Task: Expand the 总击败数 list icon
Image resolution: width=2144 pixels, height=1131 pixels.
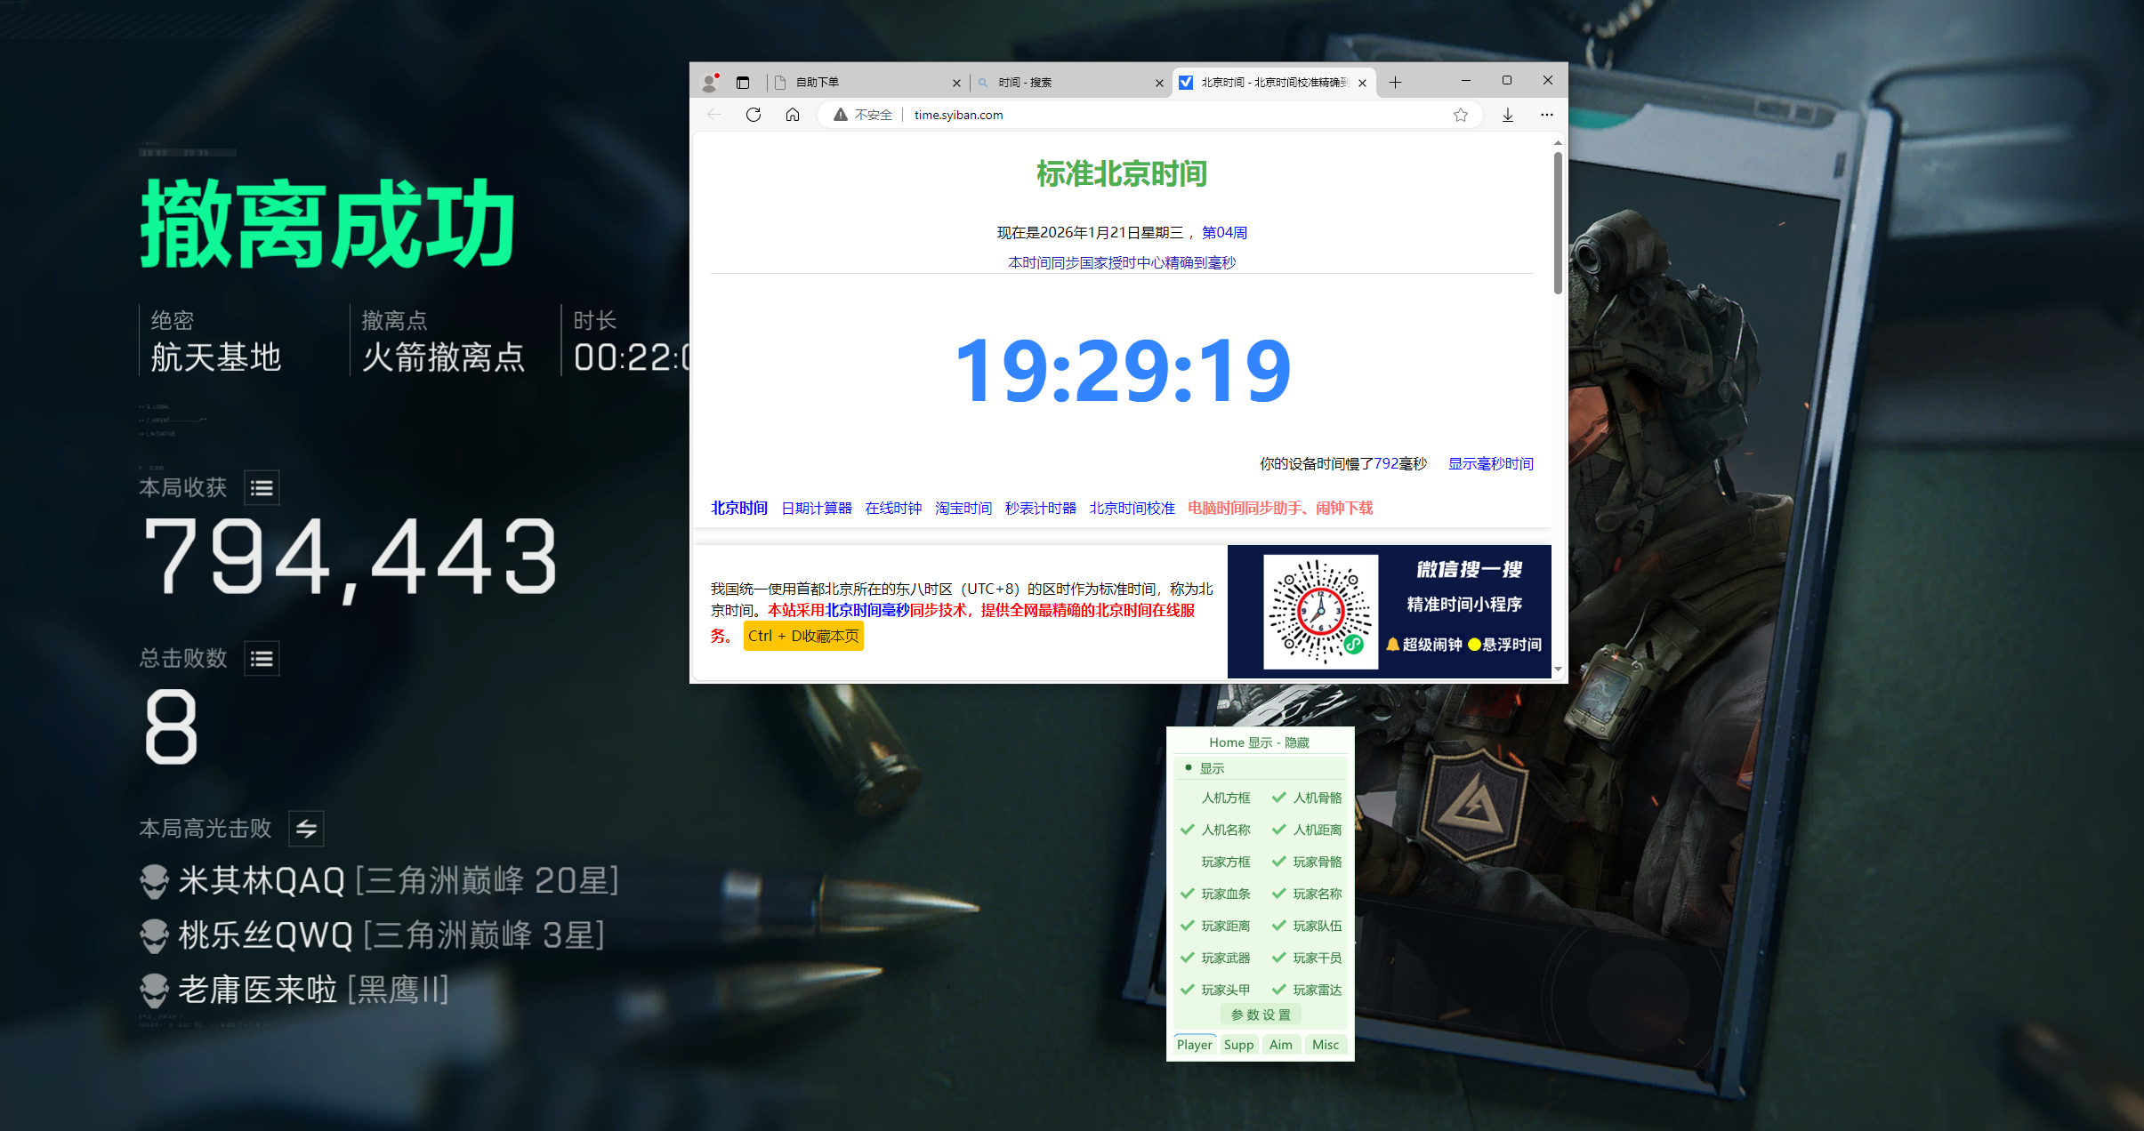Action: [x=262, y=659]
